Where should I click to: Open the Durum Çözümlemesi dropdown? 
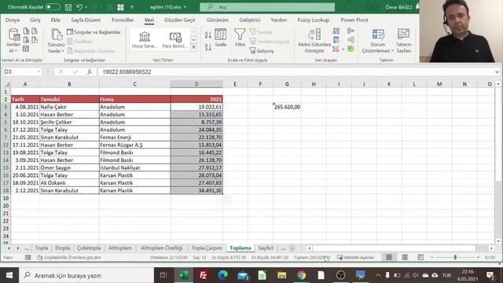click(378, 41)
